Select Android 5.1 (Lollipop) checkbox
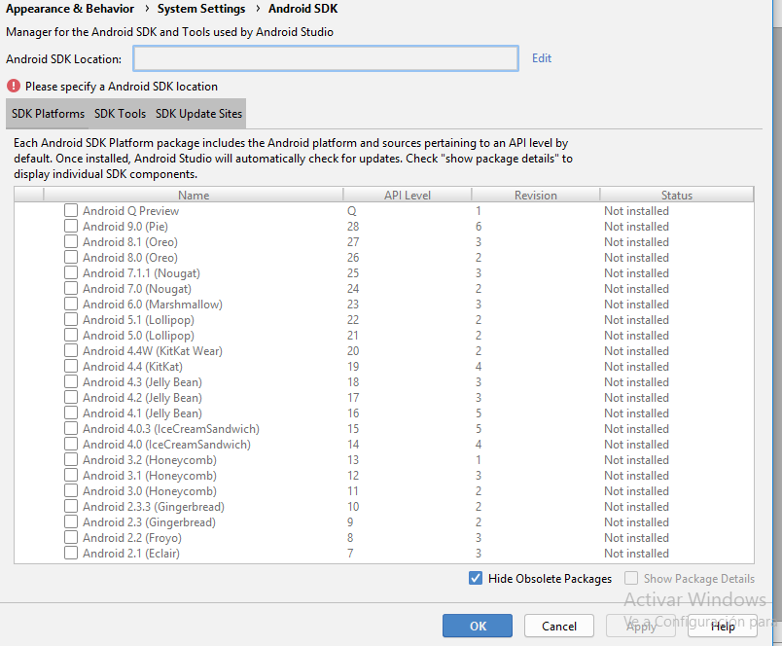 pos(71,319)
